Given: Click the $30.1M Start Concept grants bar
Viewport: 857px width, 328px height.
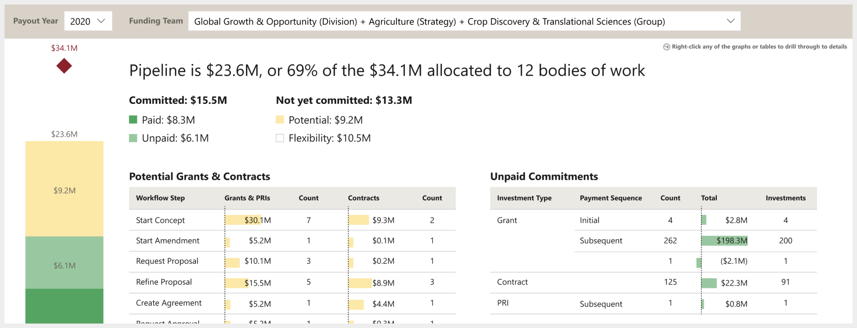Looking at the screenshot, I should (242, 220).
